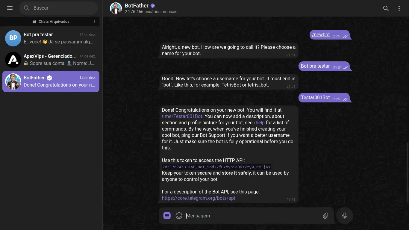Viewport: 409px width, 230px height.
Task: Start voice recording with the microphone button
Action: (x=345, y=216)
